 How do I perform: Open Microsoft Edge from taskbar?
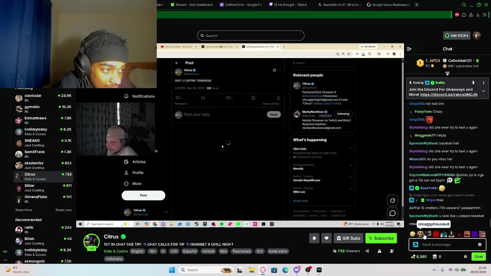[285, 270]
